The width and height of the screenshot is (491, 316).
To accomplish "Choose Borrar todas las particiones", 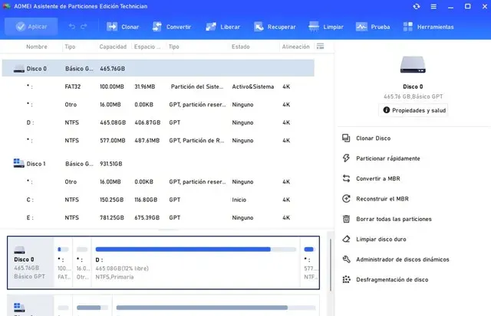I will 394,219.
